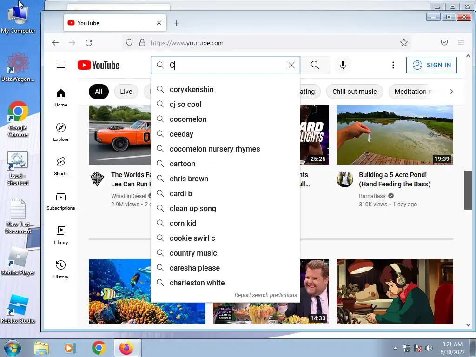Select the Chill-out music chip
Screen dimensions: 476x357
[x=354, y=92]
